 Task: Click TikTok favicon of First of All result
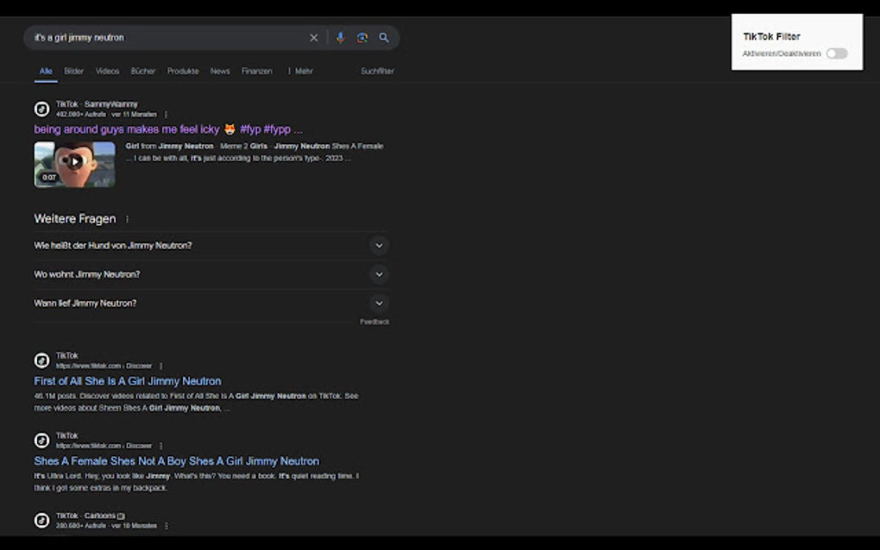point(42,360)
